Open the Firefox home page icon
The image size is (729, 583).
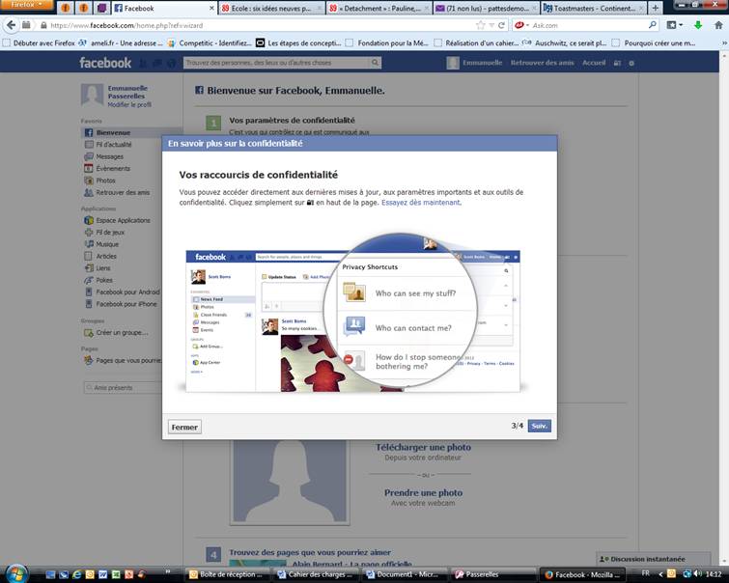[x=718, y=25]
